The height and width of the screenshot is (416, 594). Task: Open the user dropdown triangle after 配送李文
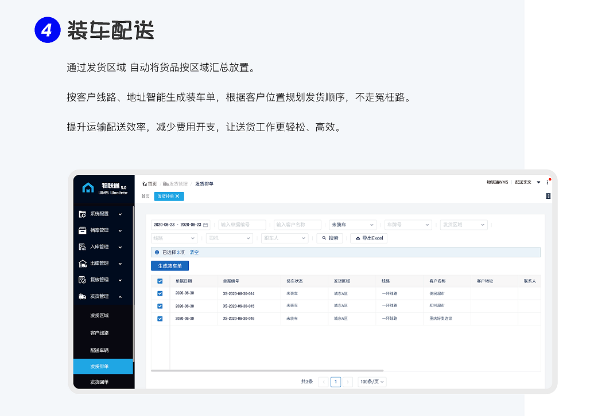[x=538, y=182]
